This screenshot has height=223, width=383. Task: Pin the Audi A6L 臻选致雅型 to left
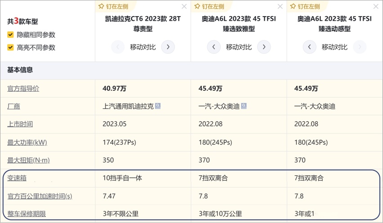click(209, 7)
